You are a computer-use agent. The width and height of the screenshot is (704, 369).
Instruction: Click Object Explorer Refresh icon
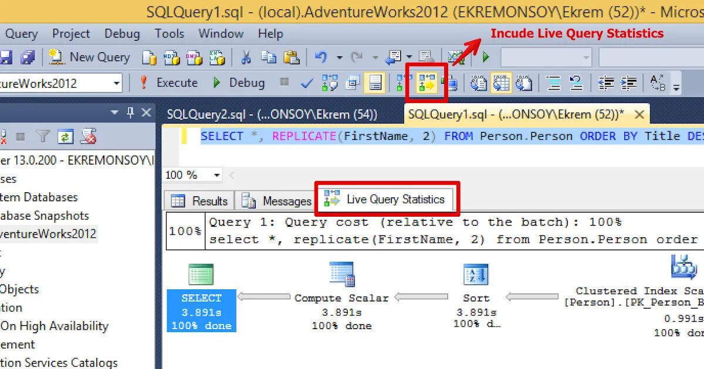tap(65, 137)
